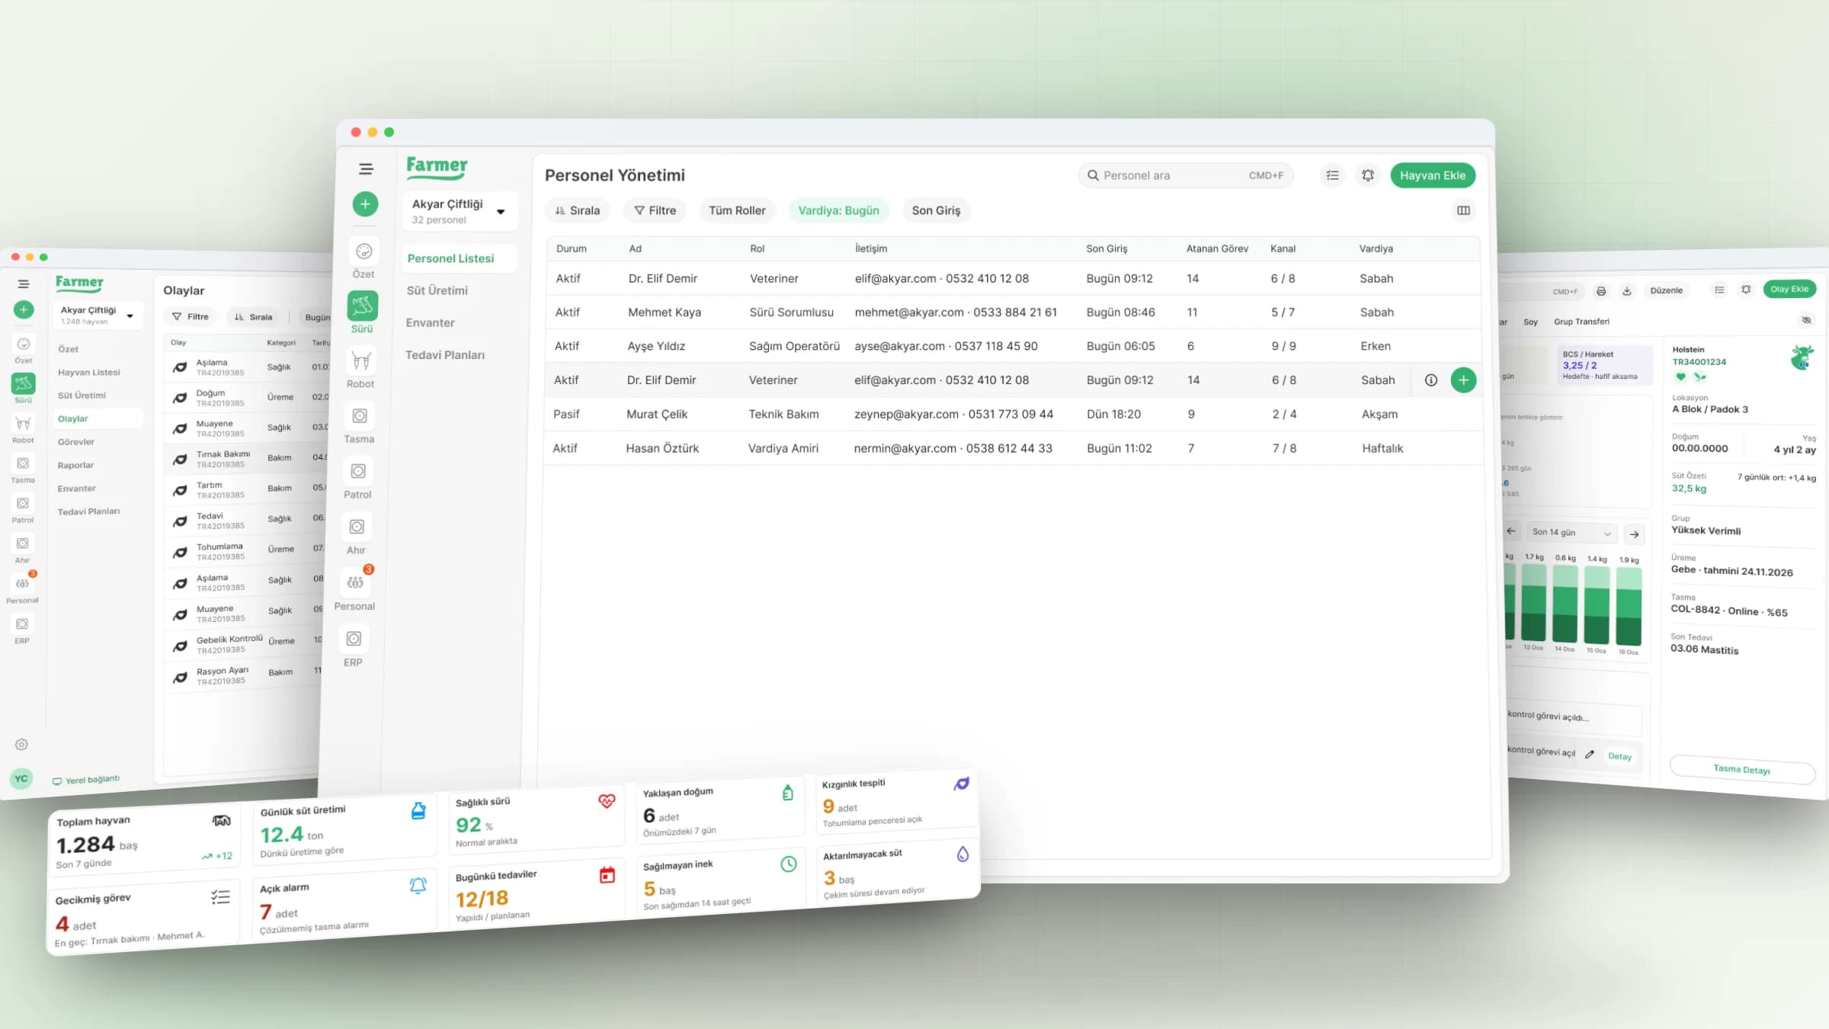Click YC user avatar in Olaylar window
The width and height of the screenshot is (1829, 1029).
click(x=21, y=778)
